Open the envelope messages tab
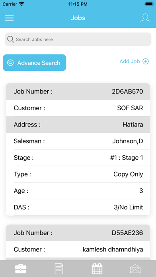The image size is (156, 277). tap(135, 269)
